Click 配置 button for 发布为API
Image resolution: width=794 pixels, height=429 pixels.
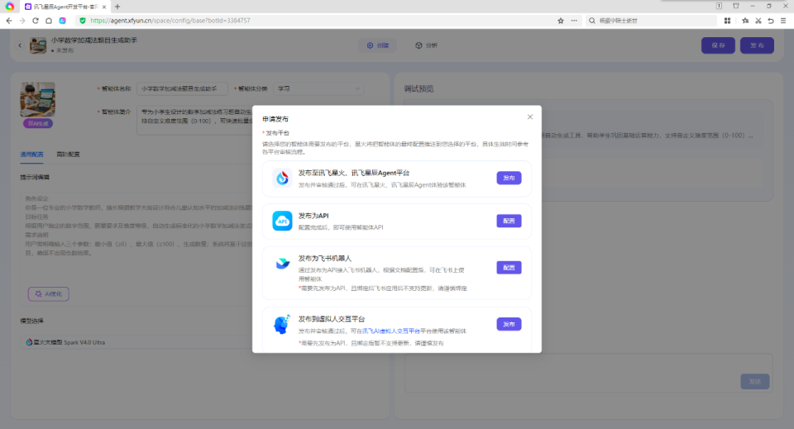[x=509, y=221]
